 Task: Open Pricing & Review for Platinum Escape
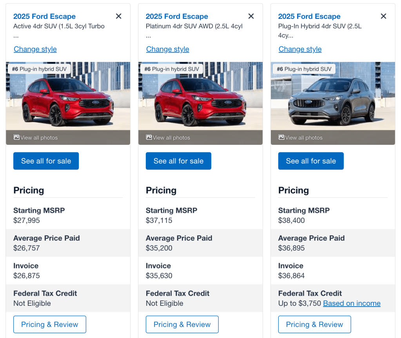click(182, 325)
